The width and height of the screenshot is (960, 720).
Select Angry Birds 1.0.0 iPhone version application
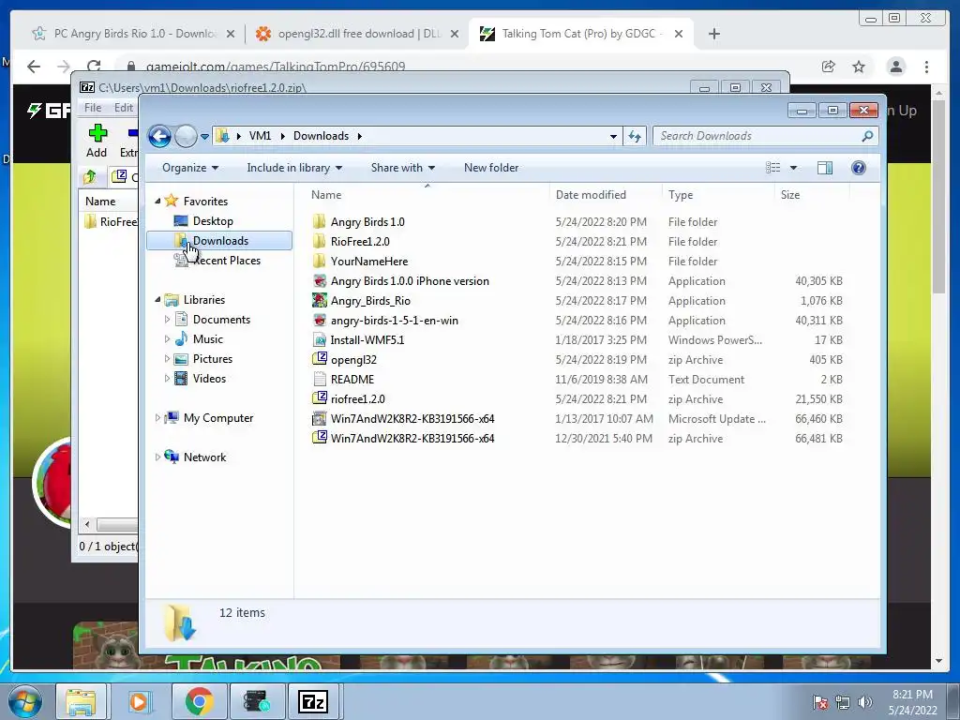pyautogui.click(x=410, y=281)
